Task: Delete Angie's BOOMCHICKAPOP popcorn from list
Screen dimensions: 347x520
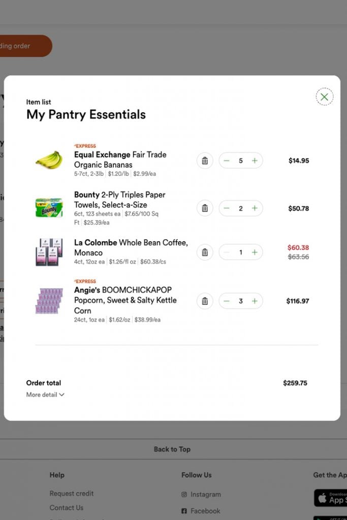Action: 205,301
